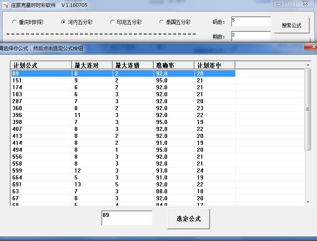Image resolution: width=317 pixels, height=241 pixels.
Task: Pick the 泰国五分彩 radio option
Action: click(162, 22)
